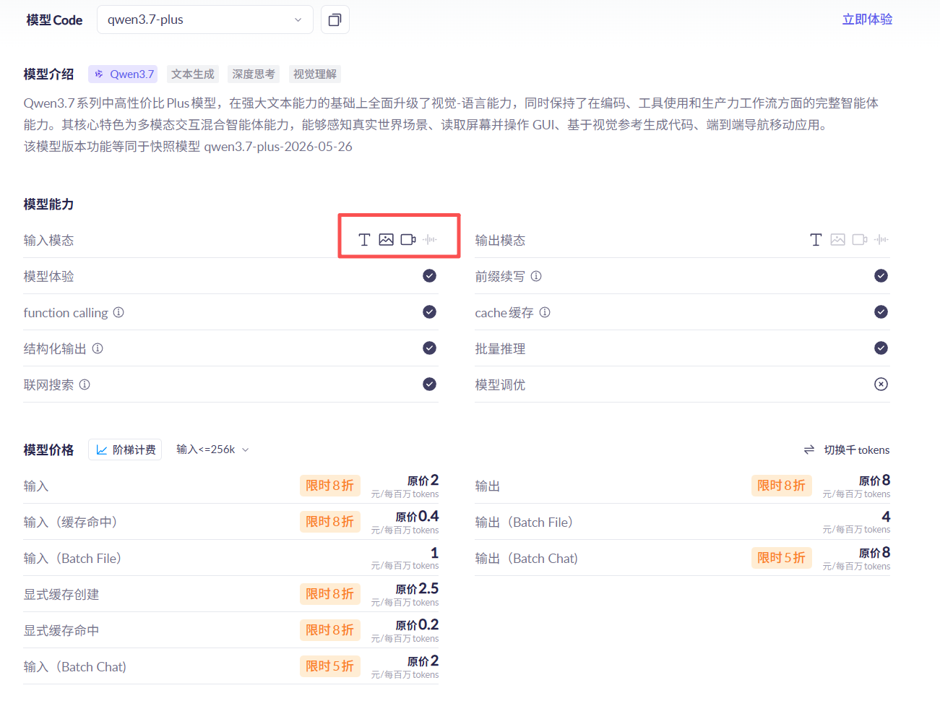Screen dimensions: 940x701
Task: Click the checkmark for 批量推理
Action: click(881, 348)
